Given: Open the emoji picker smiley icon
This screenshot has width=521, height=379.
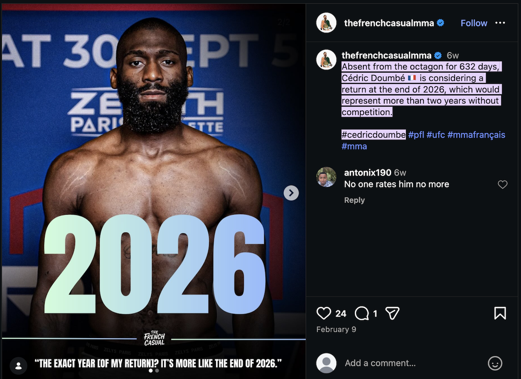Looking at the screenshot, I should pyautogui.click(x=495, y=363).
